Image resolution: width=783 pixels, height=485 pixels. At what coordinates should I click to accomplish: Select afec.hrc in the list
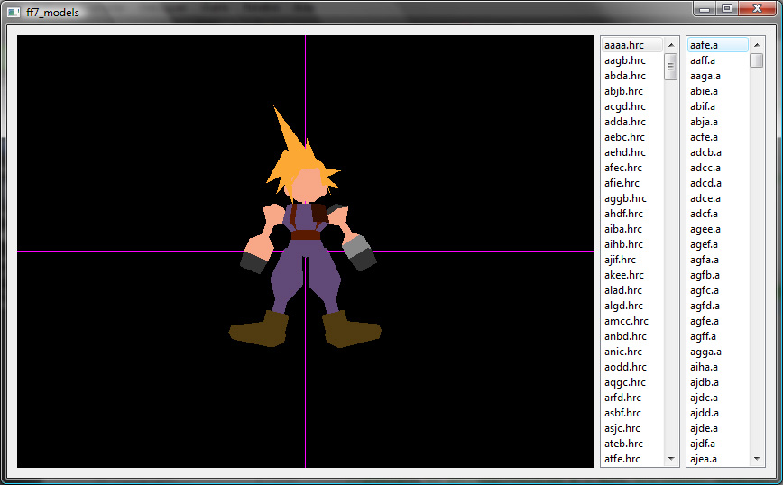pos(632,168)
